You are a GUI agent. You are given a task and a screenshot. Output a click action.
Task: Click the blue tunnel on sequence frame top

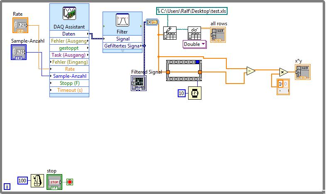coord(198,62)
